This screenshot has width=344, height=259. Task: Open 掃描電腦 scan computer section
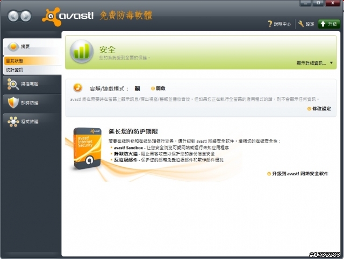32,84
